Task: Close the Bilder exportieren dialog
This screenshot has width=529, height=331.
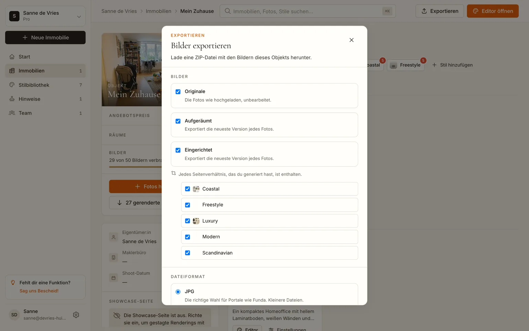Action: 351,40
